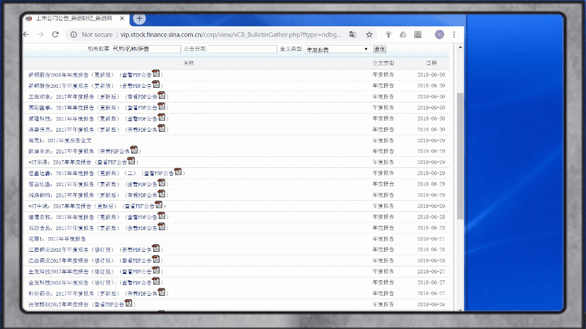Viewport: 586px width, 329px height.
Task: Focus the 公告日期 date input
Action: pyautogui.click(x=243, y=49)
